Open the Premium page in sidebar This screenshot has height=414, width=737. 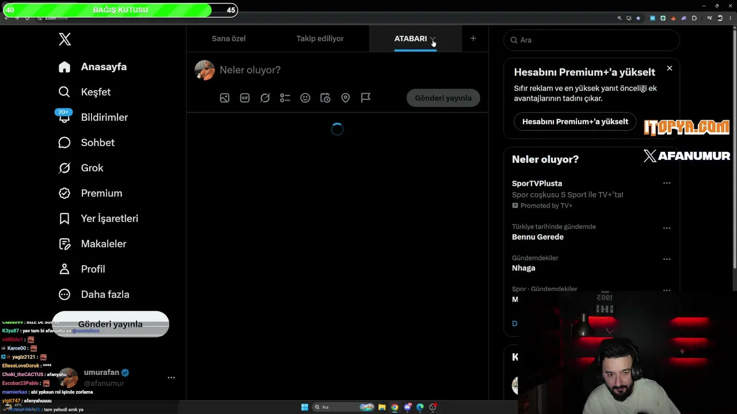coord(90,193)
